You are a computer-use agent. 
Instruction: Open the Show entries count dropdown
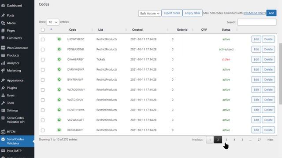click(53, 22)
